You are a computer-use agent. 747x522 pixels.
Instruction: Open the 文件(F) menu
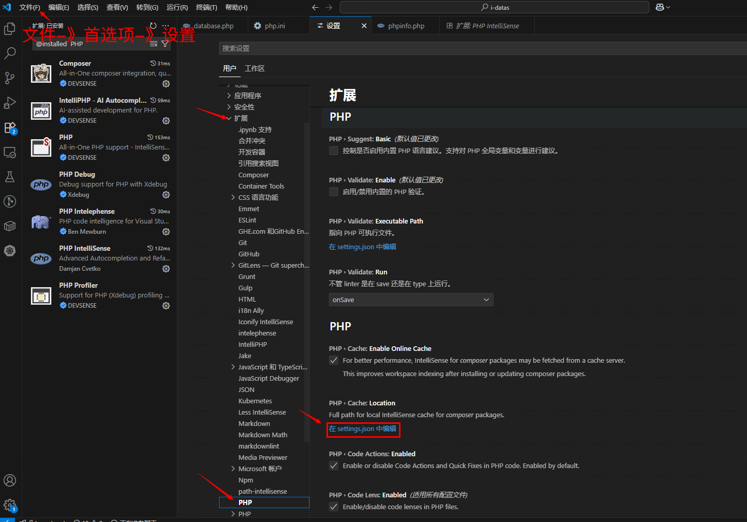[x=30, y=7]
